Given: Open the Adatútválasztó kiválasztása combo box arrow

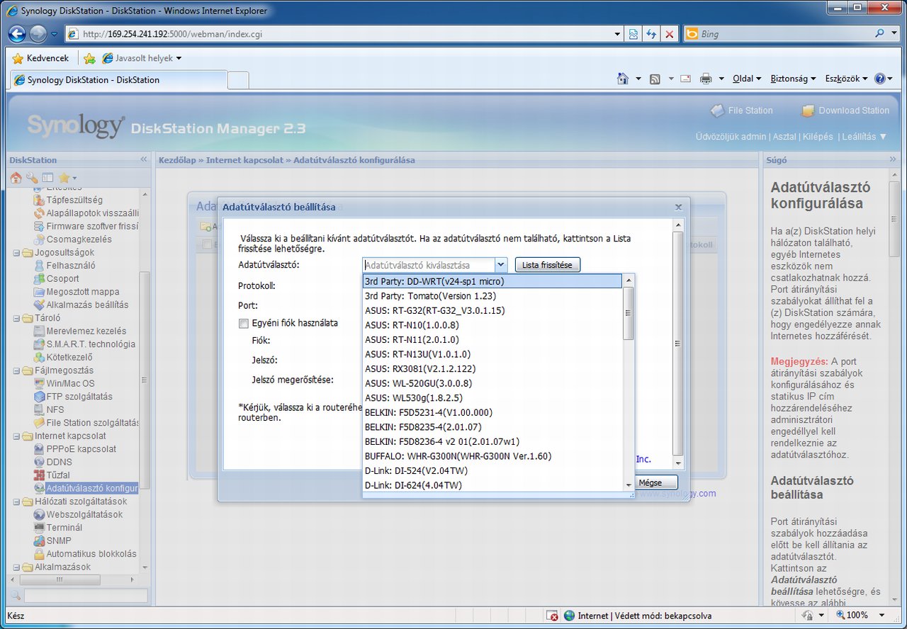Looking at the screenshot, I should click(501, 265).
